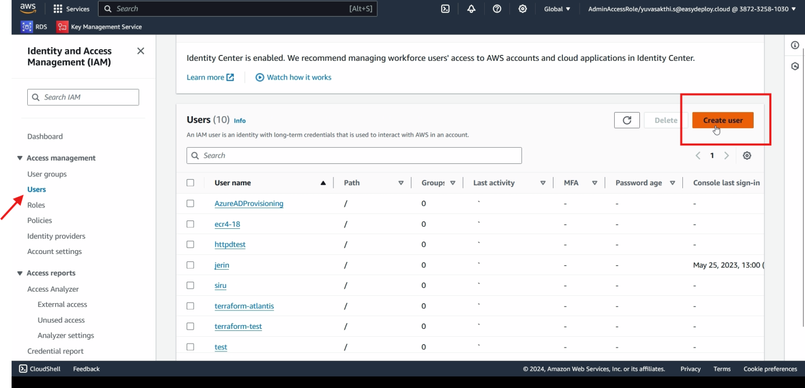Collapse the Access management section
Screen dimensions: 805x388
[20, 158]
